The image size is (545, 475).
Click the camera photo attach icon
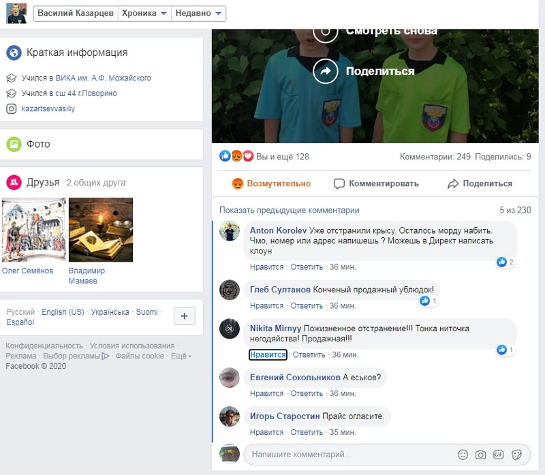click(481, 455)
